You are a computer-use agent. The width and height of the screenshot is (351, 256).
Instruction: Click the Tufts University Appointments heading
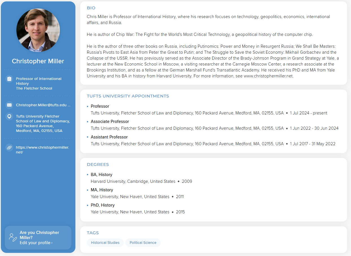[x=128, y=96]
